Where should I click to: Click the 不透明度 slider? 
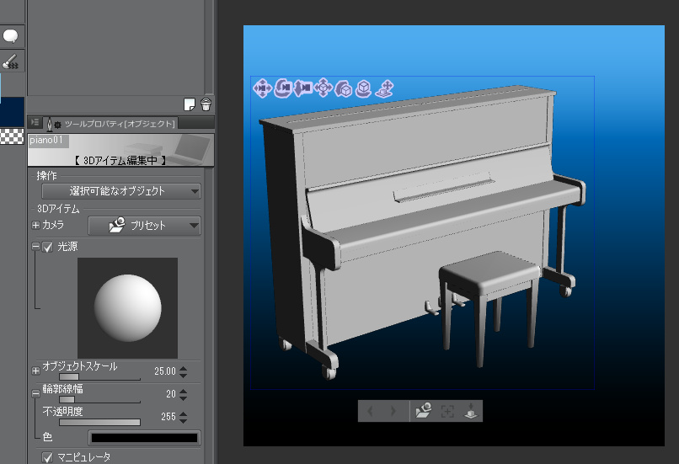99,422
